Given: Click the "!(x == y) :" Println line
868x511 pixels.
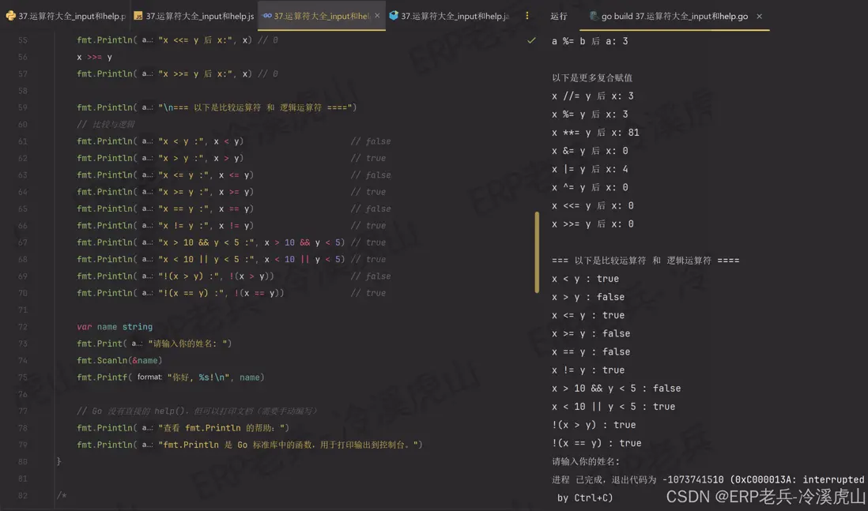Looking at the screenshot, I should pyautogui.click(x=180, y=293).
